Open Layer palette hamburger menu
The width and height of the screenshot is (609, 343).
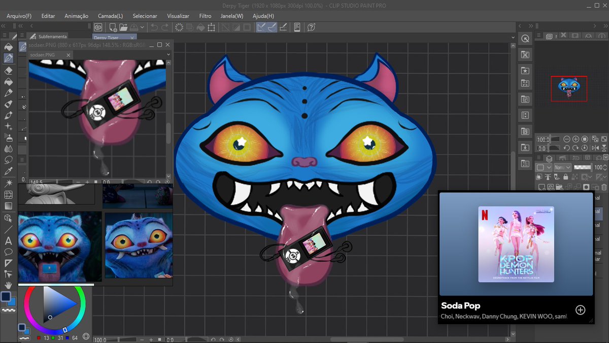[539, 158]
